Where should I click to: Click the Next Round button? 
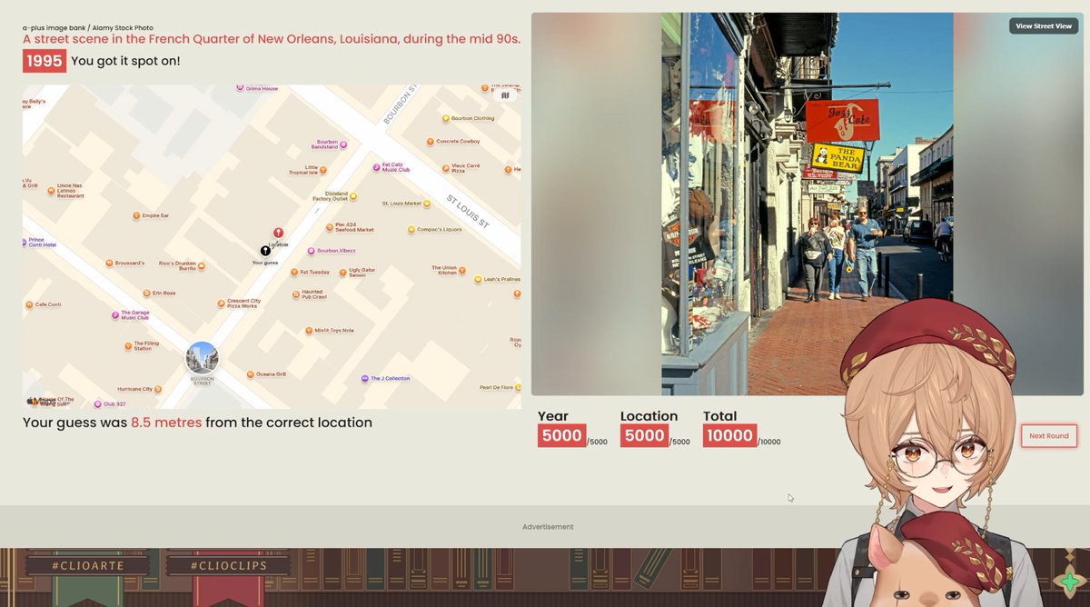[1049, 436]
